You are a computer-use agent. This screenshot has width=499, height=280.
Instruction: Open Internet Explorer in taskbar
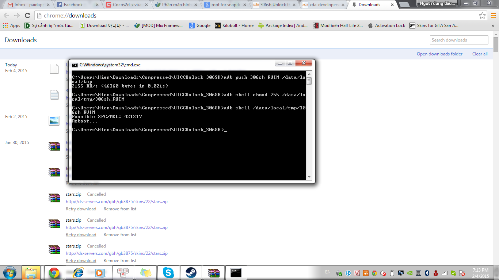78,273
